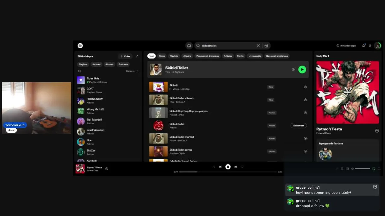Click the Spotify logo icon

click(x=80, y=46)
